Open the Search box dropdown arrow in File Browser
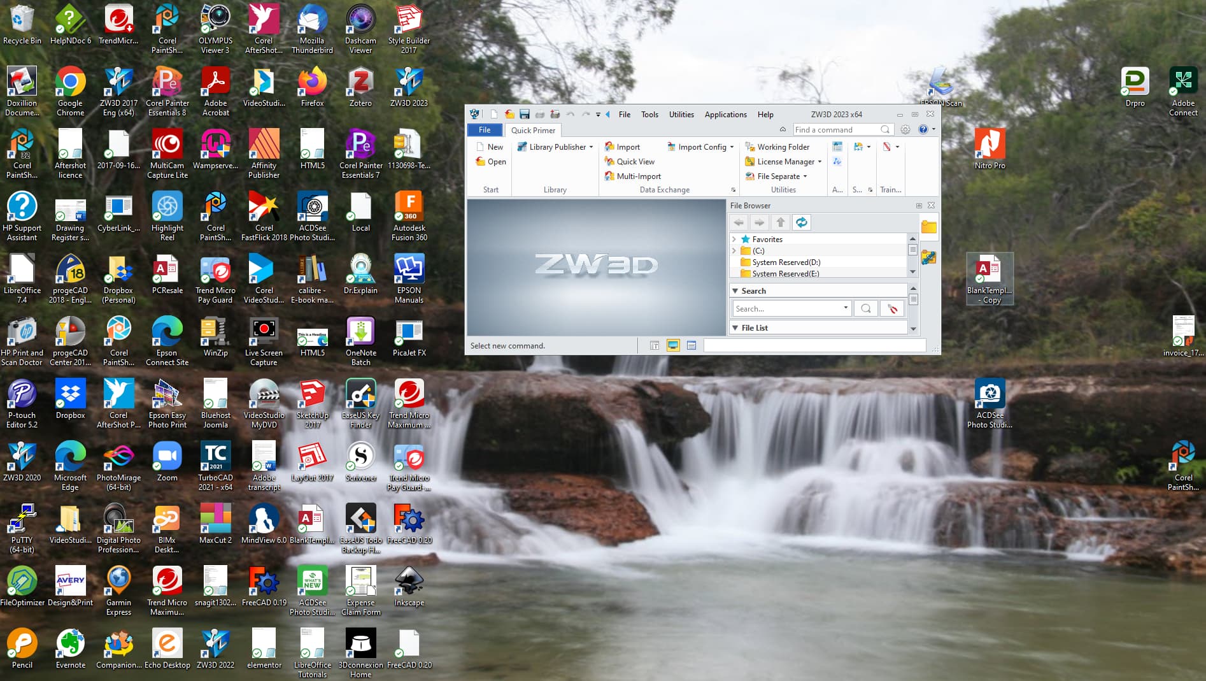Viewport: 1206px width, 681px height. point(846,308)
